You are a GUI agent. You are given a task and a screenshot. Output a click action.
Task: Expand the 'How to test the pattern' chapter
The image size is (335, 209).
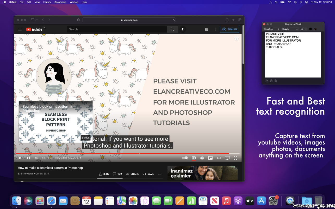click(x=68, y=158)
